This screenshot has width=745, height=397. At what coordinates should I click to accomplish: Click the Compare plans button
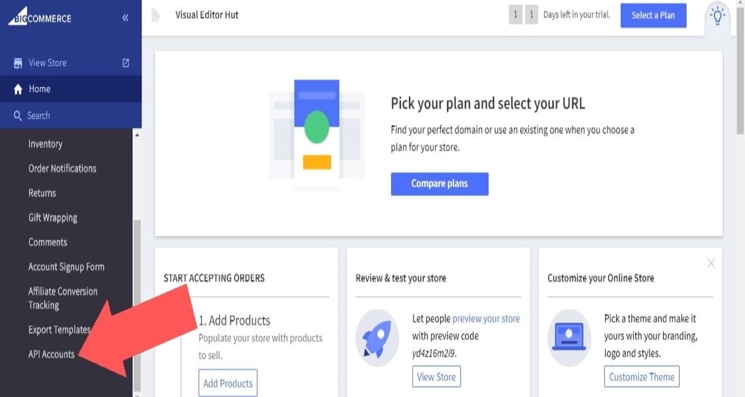pyautogui.click(x=440, y=184)
